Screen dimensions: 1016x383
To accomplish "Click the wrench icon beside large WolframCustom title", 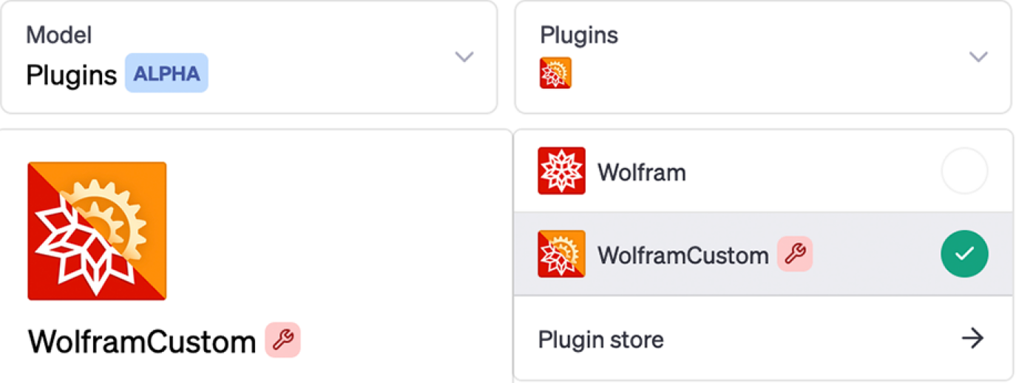I will [x=282, y=340].
